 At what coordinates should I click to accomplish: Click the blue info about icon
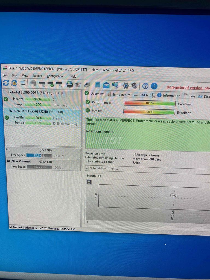point(154,86)
